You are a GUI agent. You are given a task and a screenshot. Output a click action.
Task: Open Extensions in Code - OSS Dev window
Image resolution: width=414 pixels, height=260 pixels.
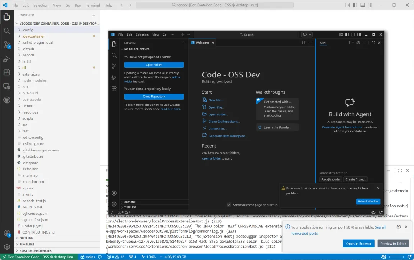(x=114, y=89)
